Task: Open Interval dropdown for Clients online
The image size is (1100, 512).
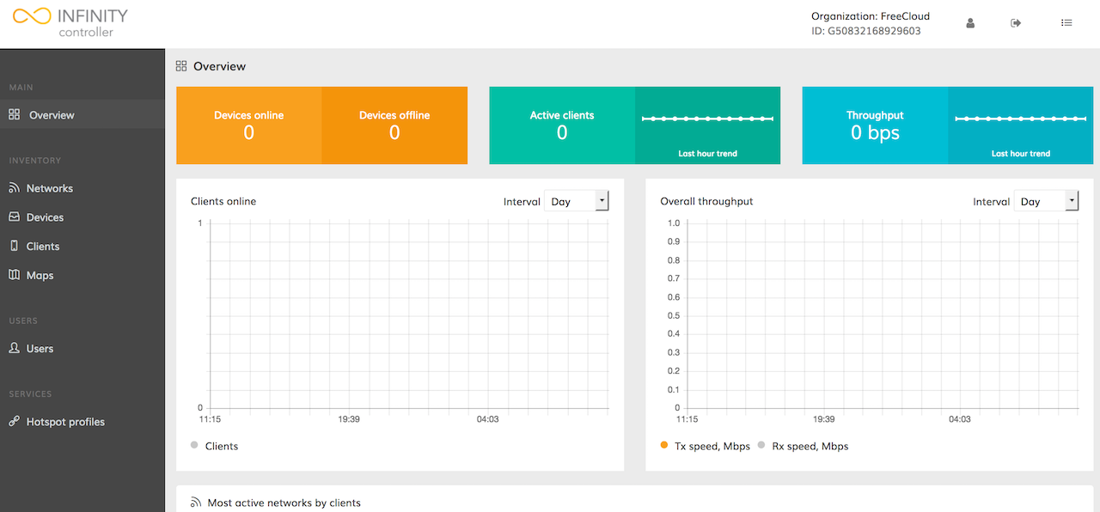Action: pos(577,201)
